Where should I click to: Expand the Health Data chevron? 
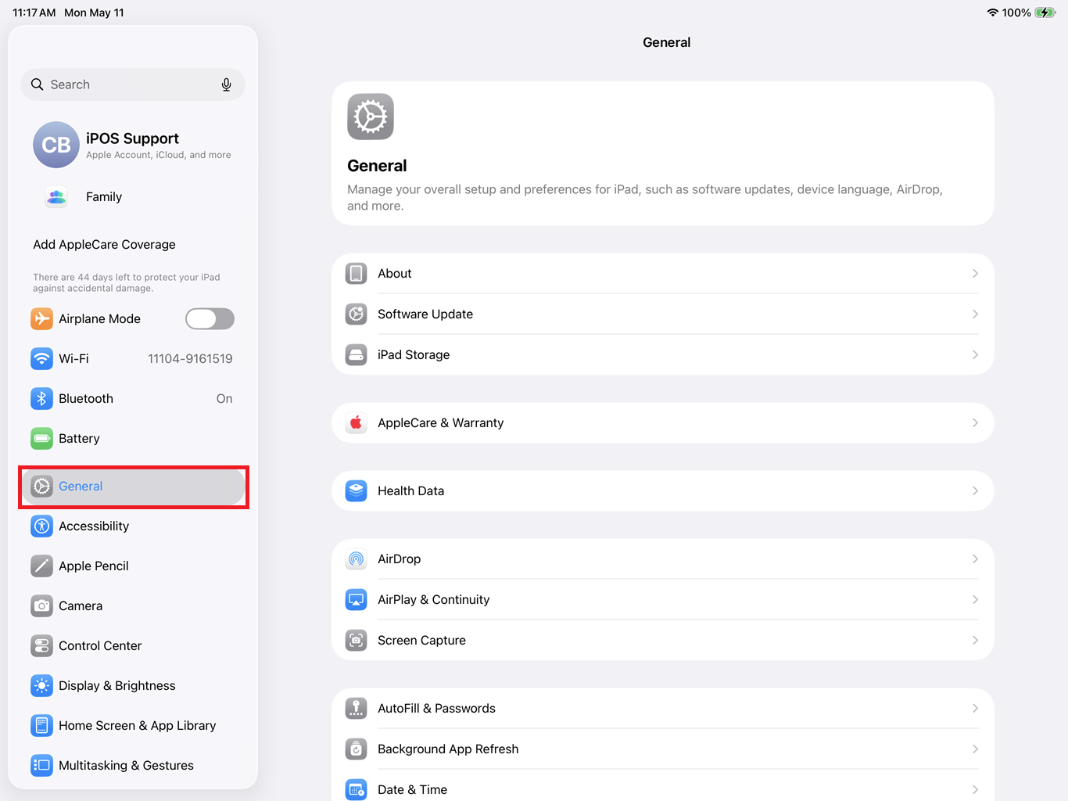tap(975, 490)
